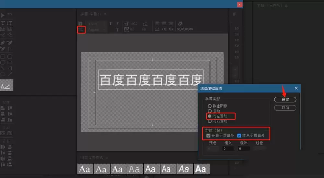
Task: Select the horizontal Type tool
Action: tap(3, 23)
